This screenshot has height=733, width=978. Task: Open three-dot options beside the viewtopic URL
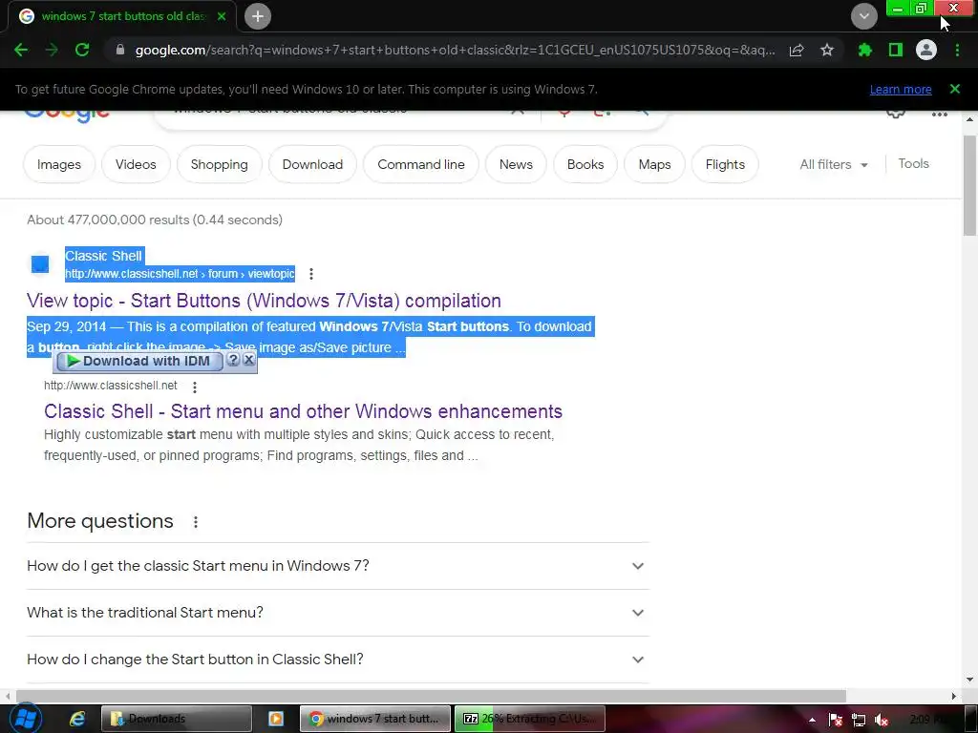[x=311, y=274]
